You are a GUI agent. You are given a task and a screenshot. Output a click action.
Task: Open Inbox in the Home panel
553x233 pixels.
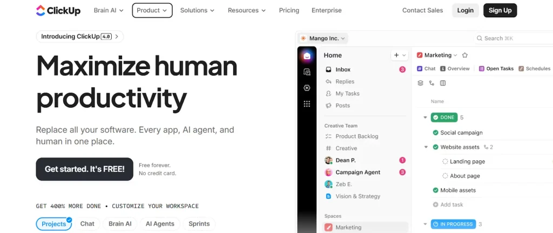click(365, 70)
